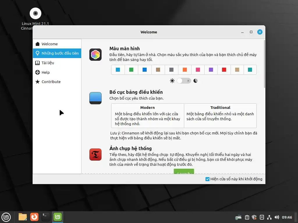
Task: Select the Linux Mint 21.1 disc desktop icon
Action: pyautogui.click(x=35, y=13)
